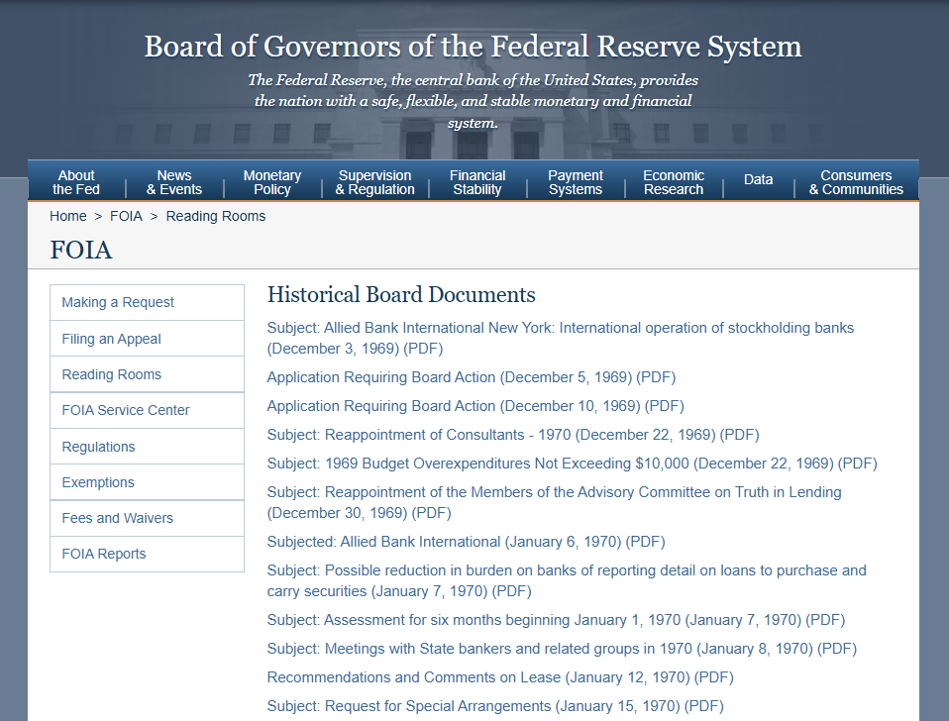Open News & Events menu
Viewport: 949px width, 721px height.
(x=174, y=182)
